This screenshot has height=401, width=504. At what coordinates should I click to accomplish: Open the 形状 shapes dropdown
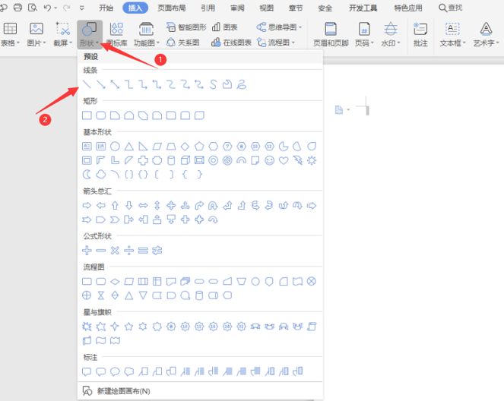tap(90, 34)
